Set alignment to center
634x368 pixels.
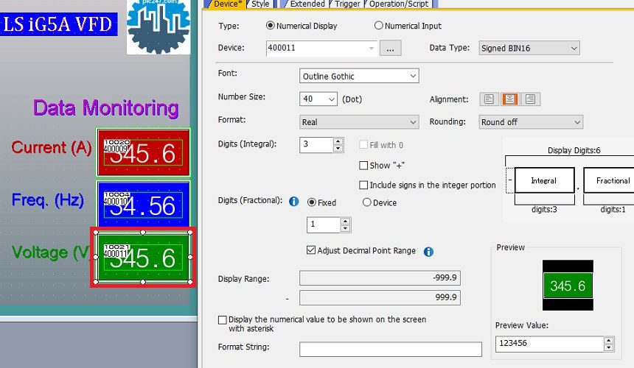tap(509, 99)
